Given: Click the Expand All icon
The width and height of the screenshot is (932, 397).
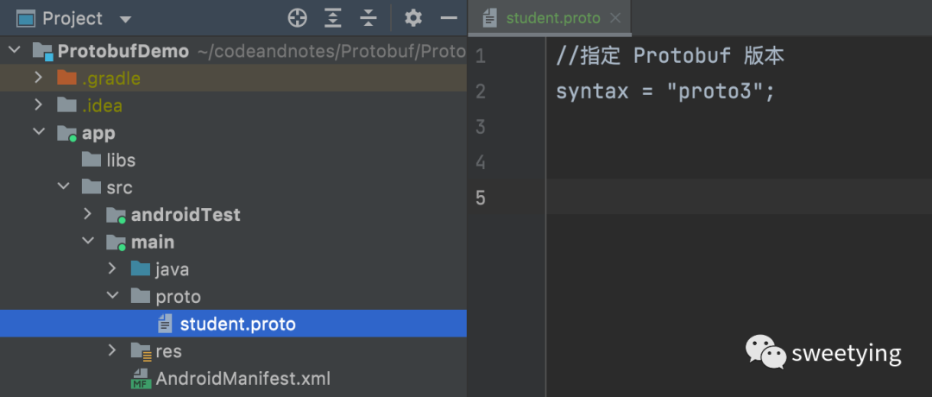Looking at the screenshot, I should coord(333,18).
